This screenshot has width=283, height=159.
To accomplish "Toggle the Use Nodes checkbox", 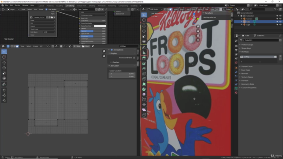I will tap(46, 9).
